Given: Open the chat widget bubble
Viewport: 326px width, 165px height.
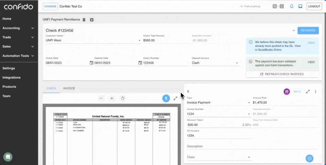Looking at the screenshot, I should 8,157.
